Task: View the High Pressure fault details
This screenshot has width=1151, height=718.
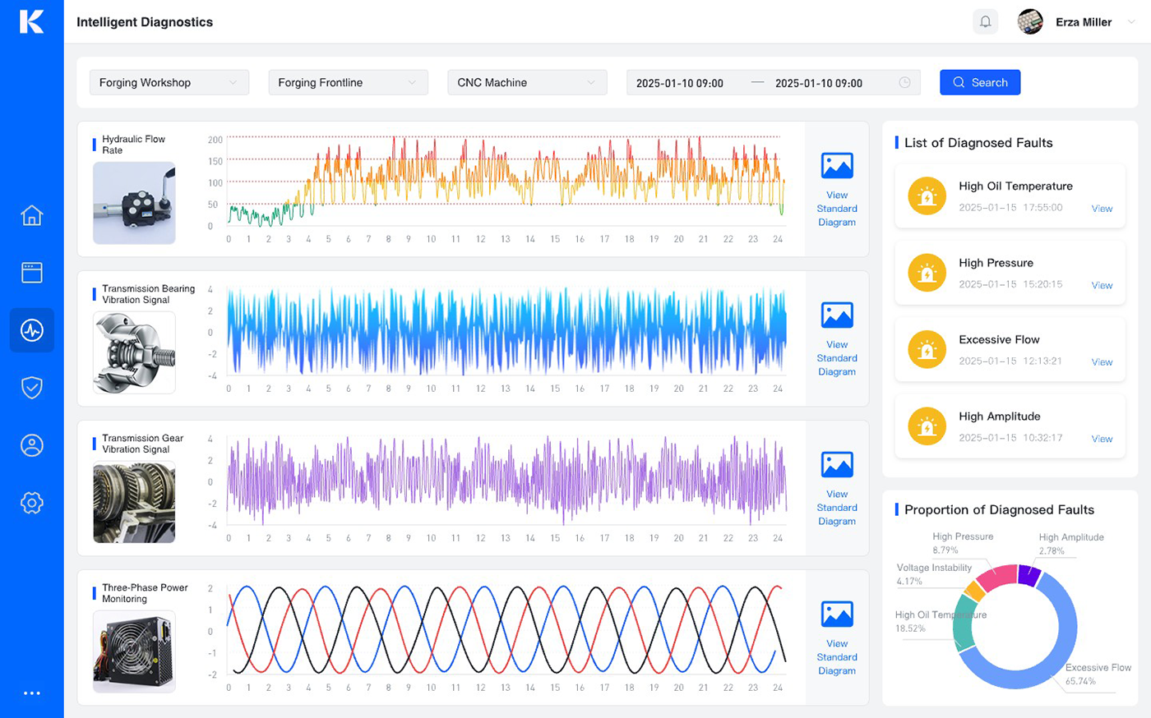Action: tap(1102, 285)
